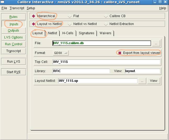Open the Outputs panel

13,31
